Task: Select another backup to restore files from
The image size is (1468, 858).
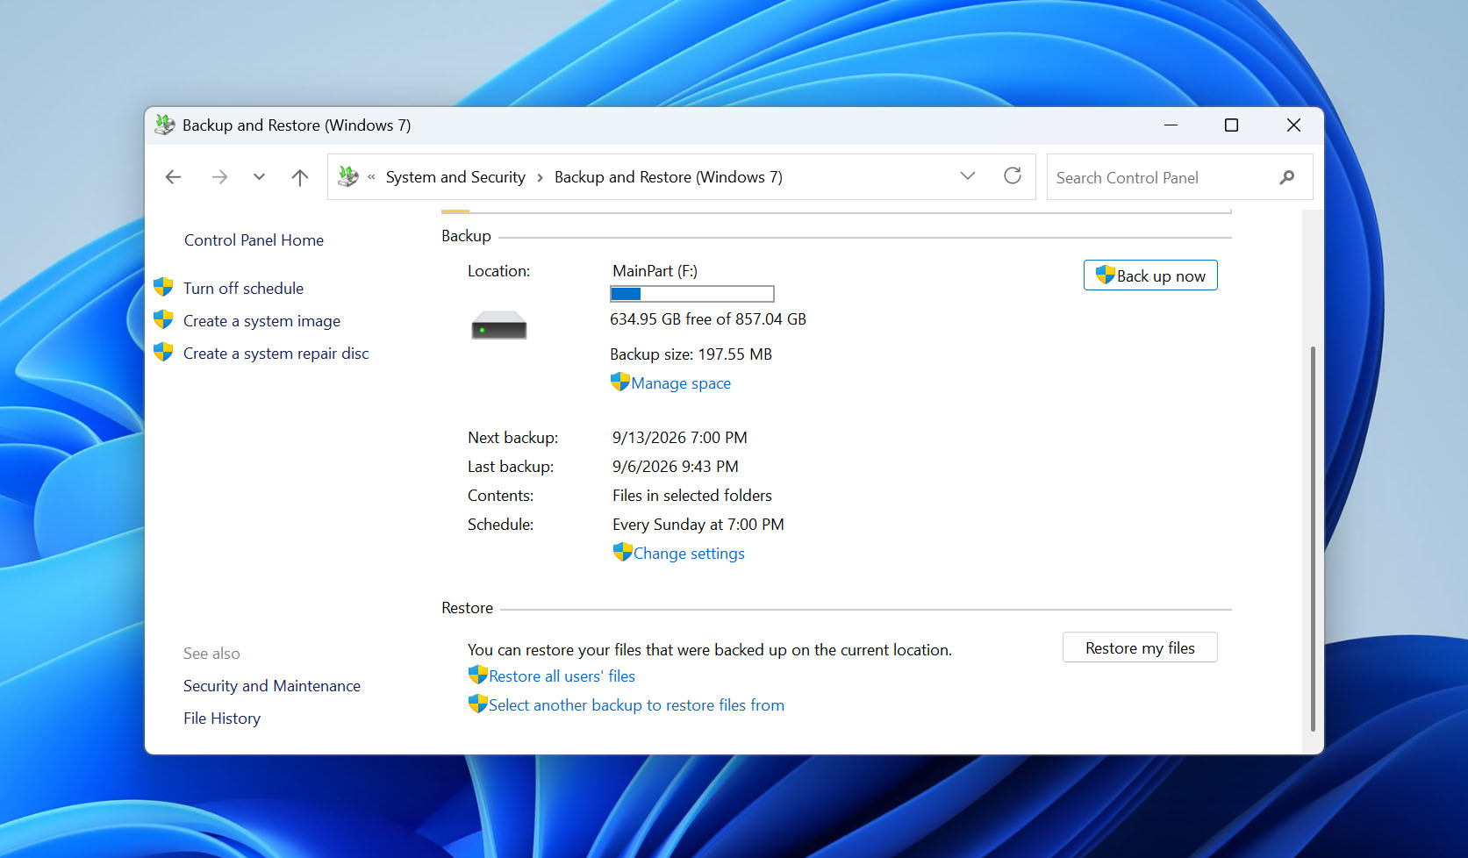Action: pos(636,705)
